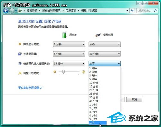Click the high brightness sun icon by slider
This screenshot has width=161, height=127.
(83, 72)
